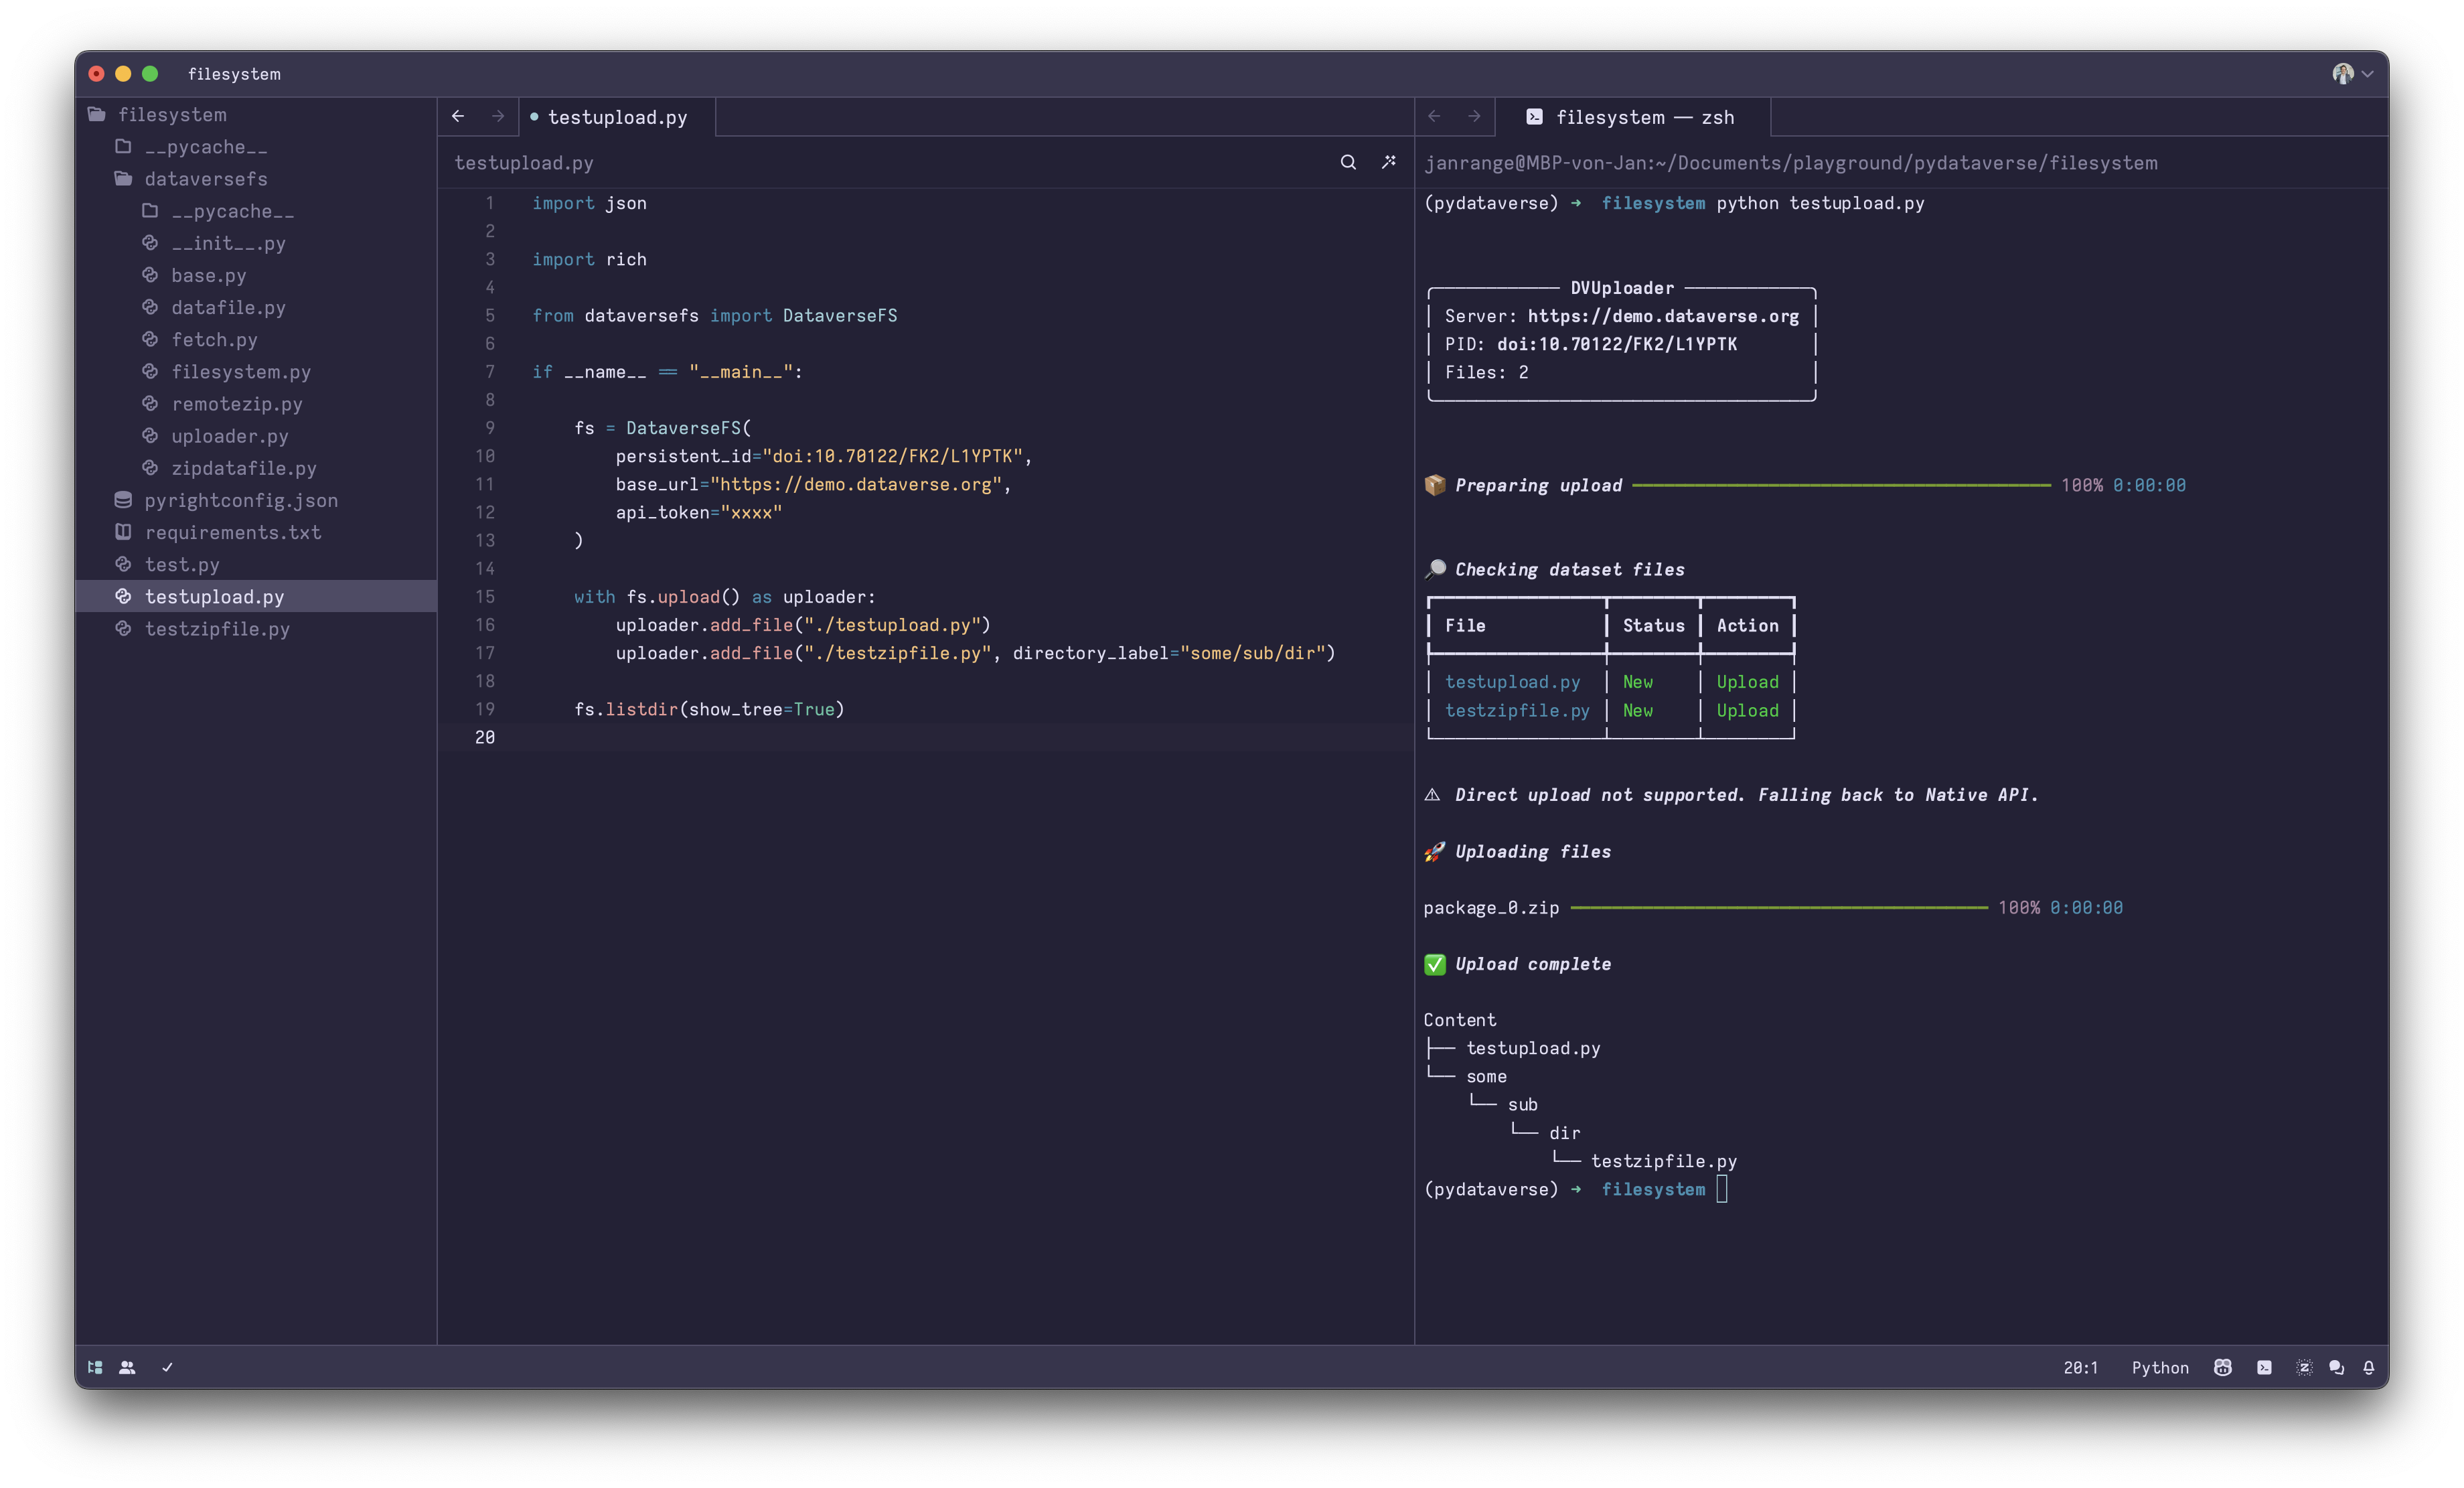This screenshot has width=2464, height=1488.
Task: Open GitHub Copilot status icon
Action: [2222, 1367]
